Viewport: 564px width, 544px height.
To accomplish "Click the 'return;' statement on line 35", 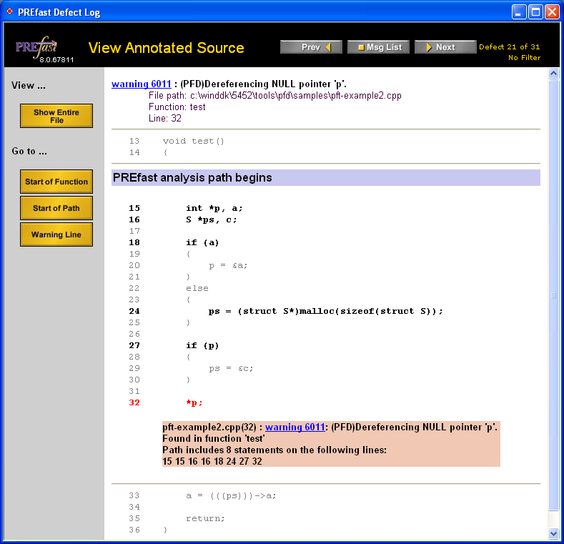I will pos(205,518).
